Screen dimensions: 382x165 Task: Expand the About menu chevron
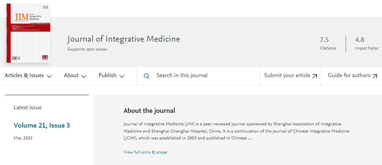pos(83,76)
